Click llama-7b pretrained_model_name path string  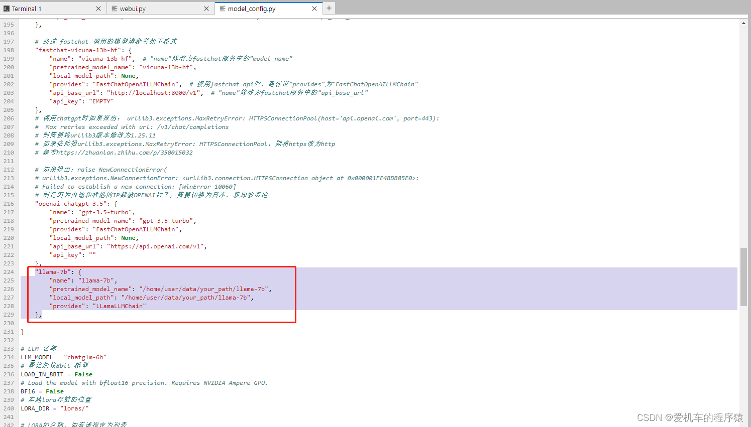tap(203, 289)
